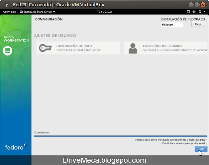Click the Install to Hard Drive app icon
Viewport: 209px width, 165px height.
coord(21,12)
